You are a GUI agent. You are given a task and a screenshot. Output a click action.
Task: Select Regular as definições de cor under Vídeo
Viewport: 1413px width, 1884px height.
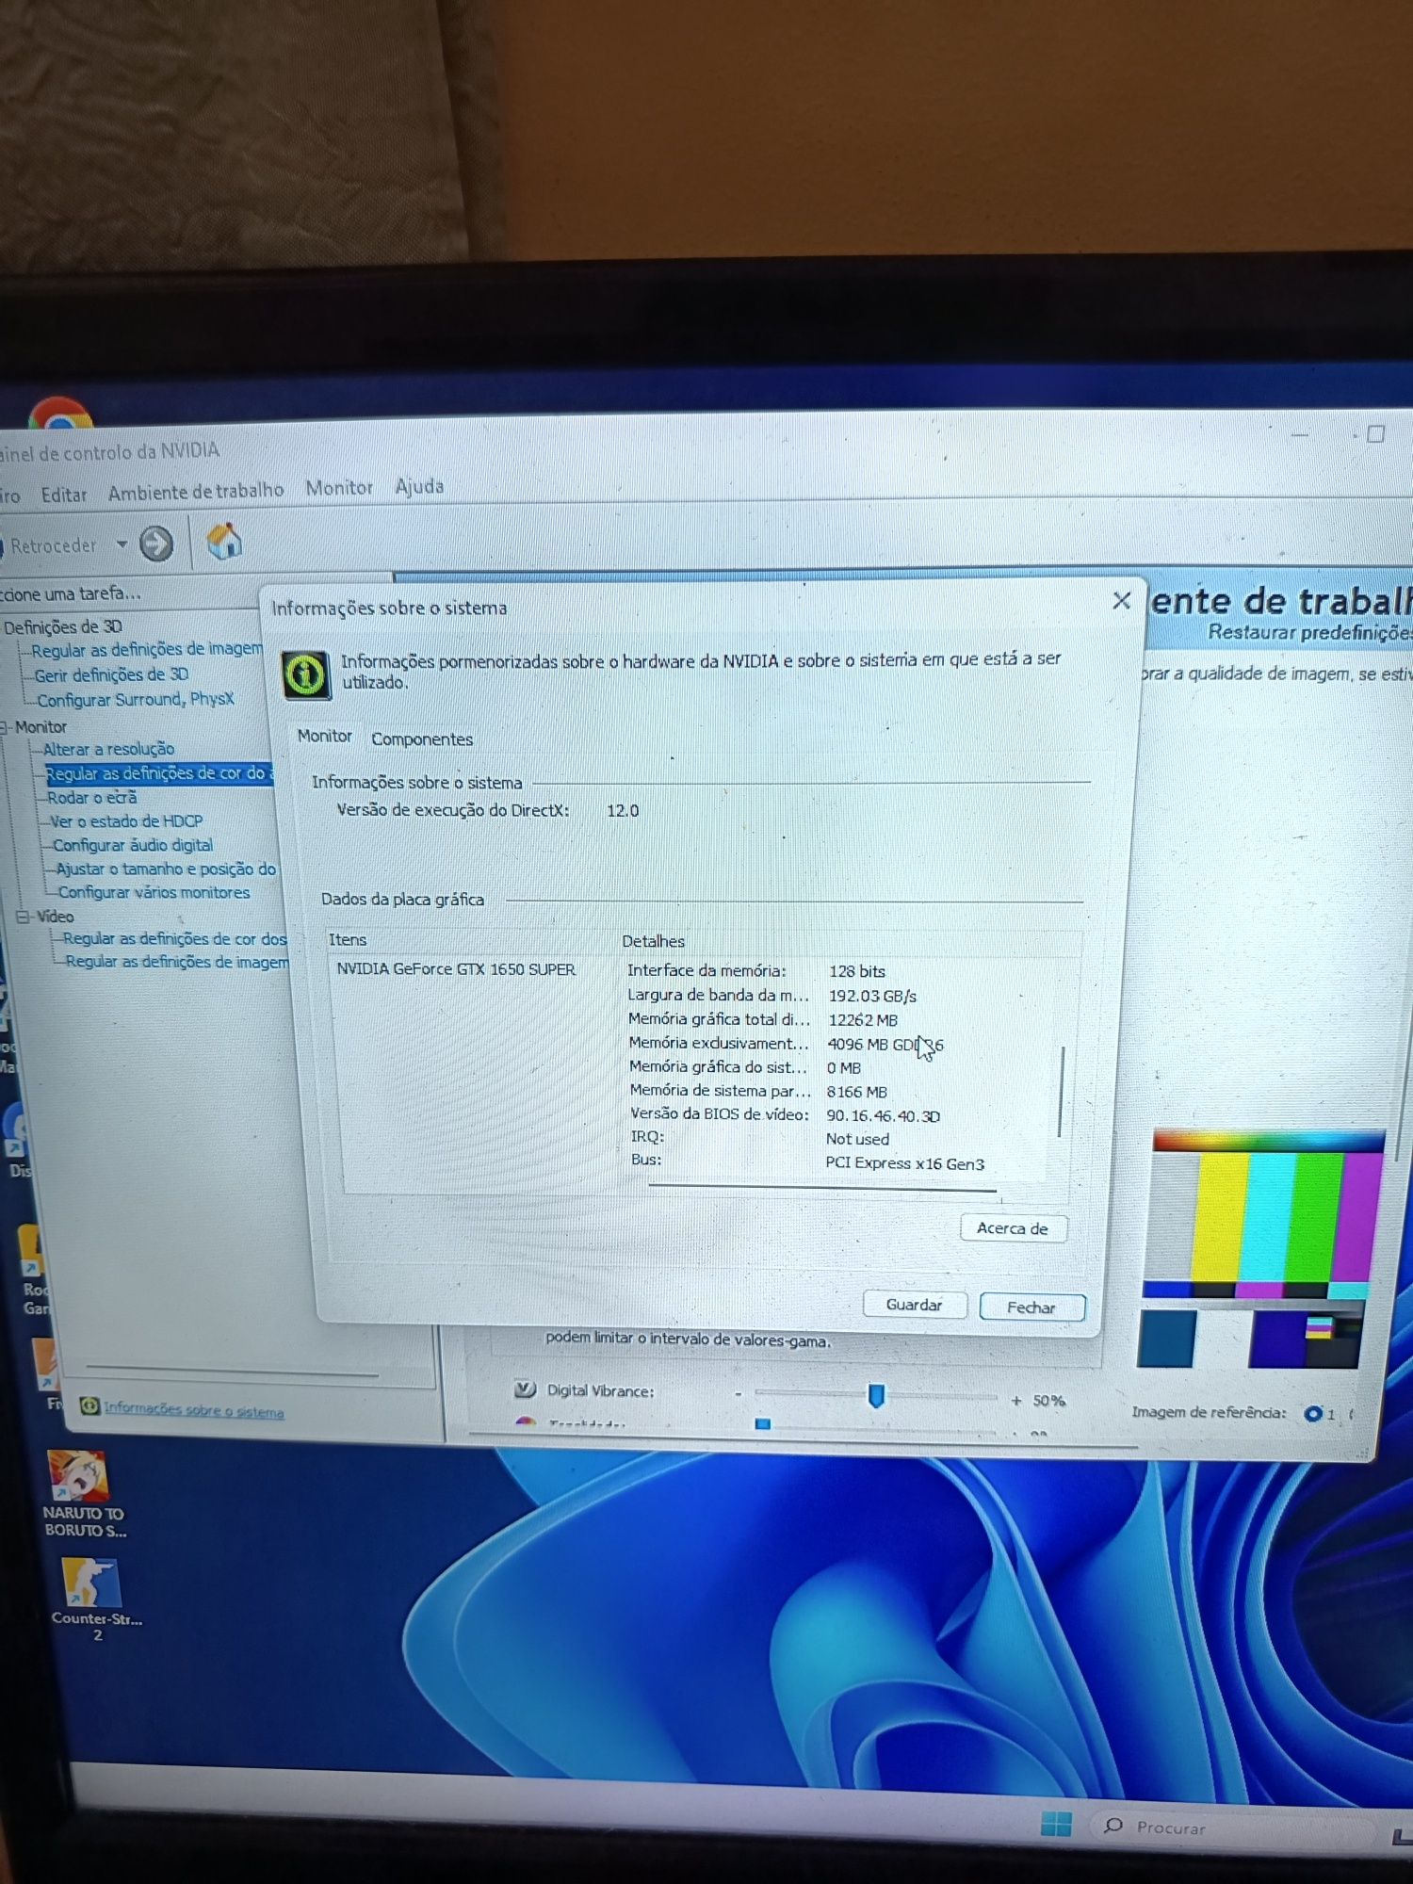[174, 939]
